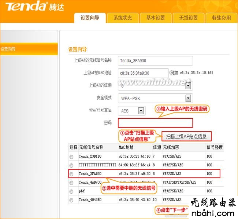Click the 信号强度 column header
The width and height of the screenshot is (238, 219).
coord(215,147)
